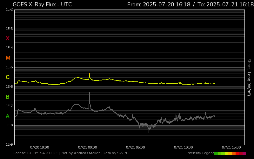Click the License CC BY-SA 3.0 DE text
Screen dimensions: 254x159
[x=36, y=153]
